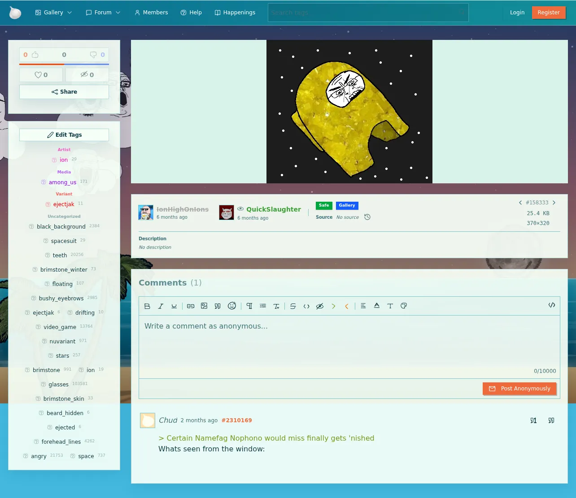Favorite the post with the heart button

[41, 75]
